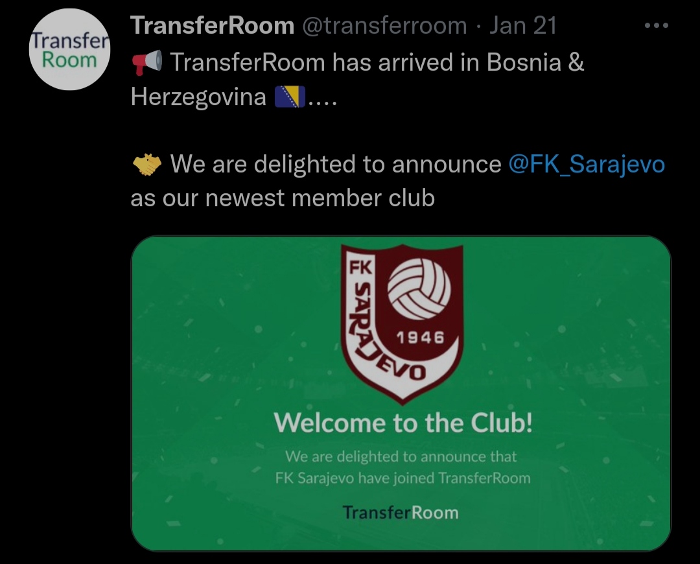
Task: Click the 'FK Sarajevo have joined TransferRoom' caption
Action: (402, 478)
